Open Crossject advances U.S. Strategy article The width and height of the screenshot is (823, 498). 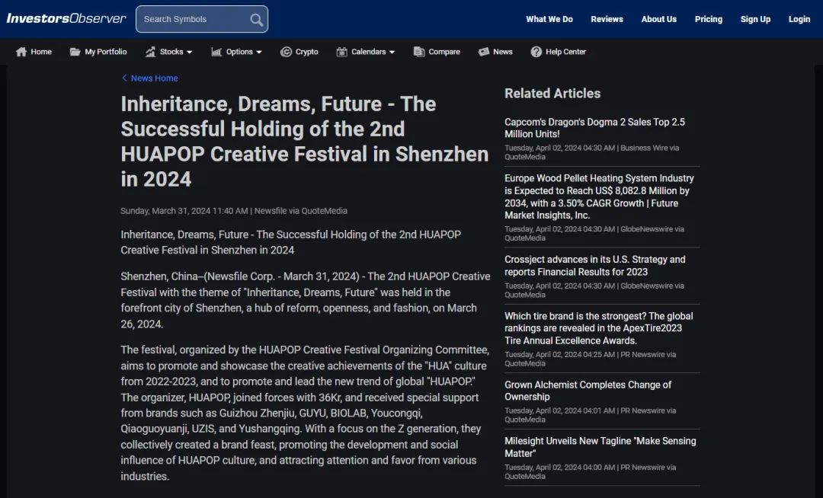594,265
